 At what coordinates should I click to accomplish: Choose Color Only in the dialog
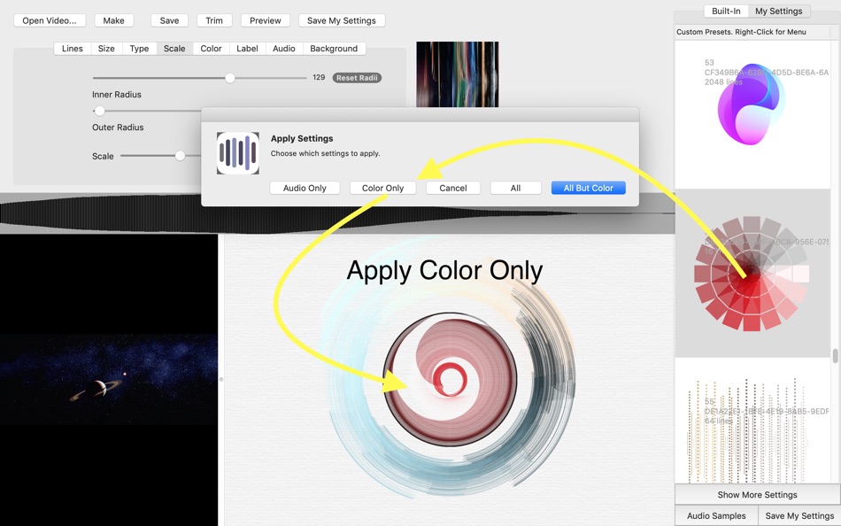tap(383, 188)
